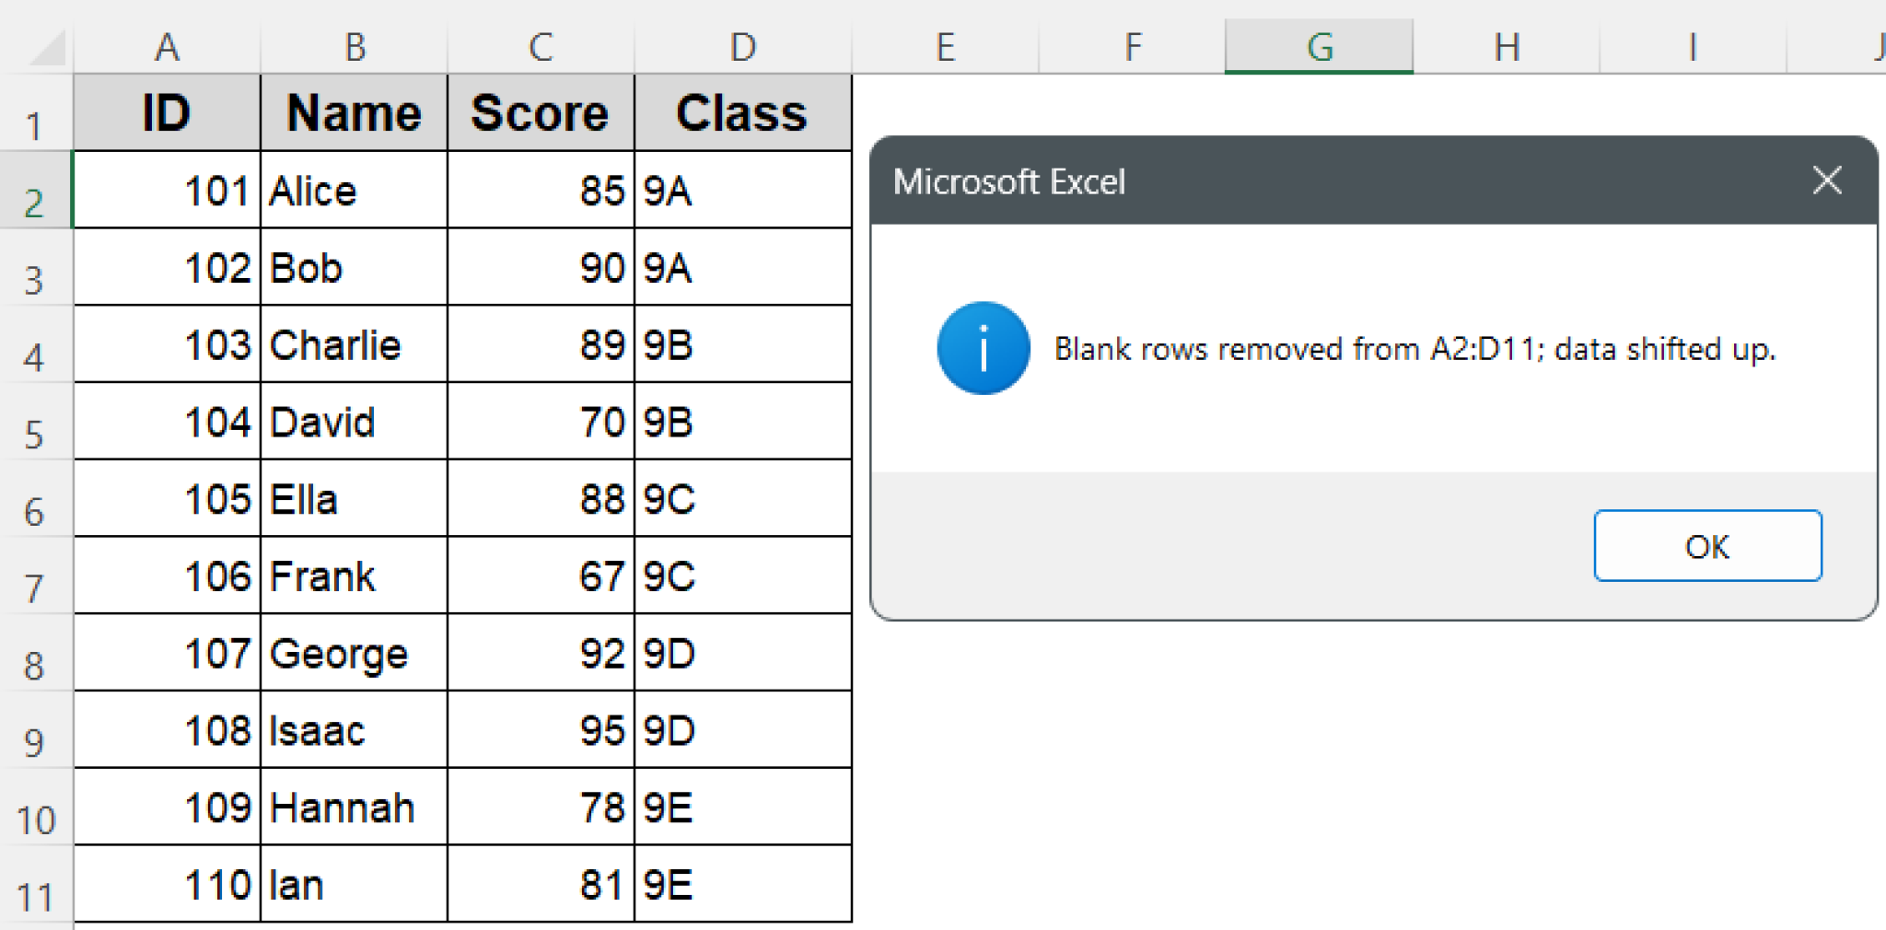This screenshot has height=930, width=1886.
Task: Click column A header
Action: pyautogui.click(x=167, y=46)
